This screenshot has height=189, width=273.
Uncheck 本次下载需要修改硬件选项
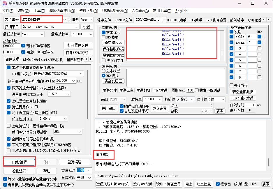pyautogui.click(x=8, y=67)
